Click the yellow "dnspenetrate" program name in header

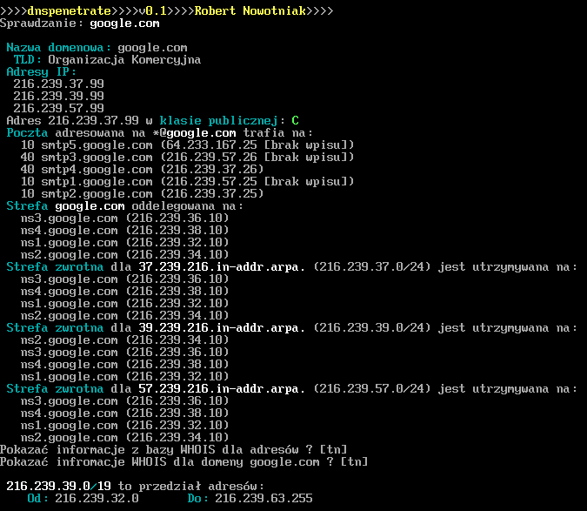coord(70,10)
